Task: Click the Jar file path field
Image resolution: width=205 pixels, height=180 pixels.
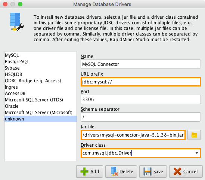Action: [133, 135]
